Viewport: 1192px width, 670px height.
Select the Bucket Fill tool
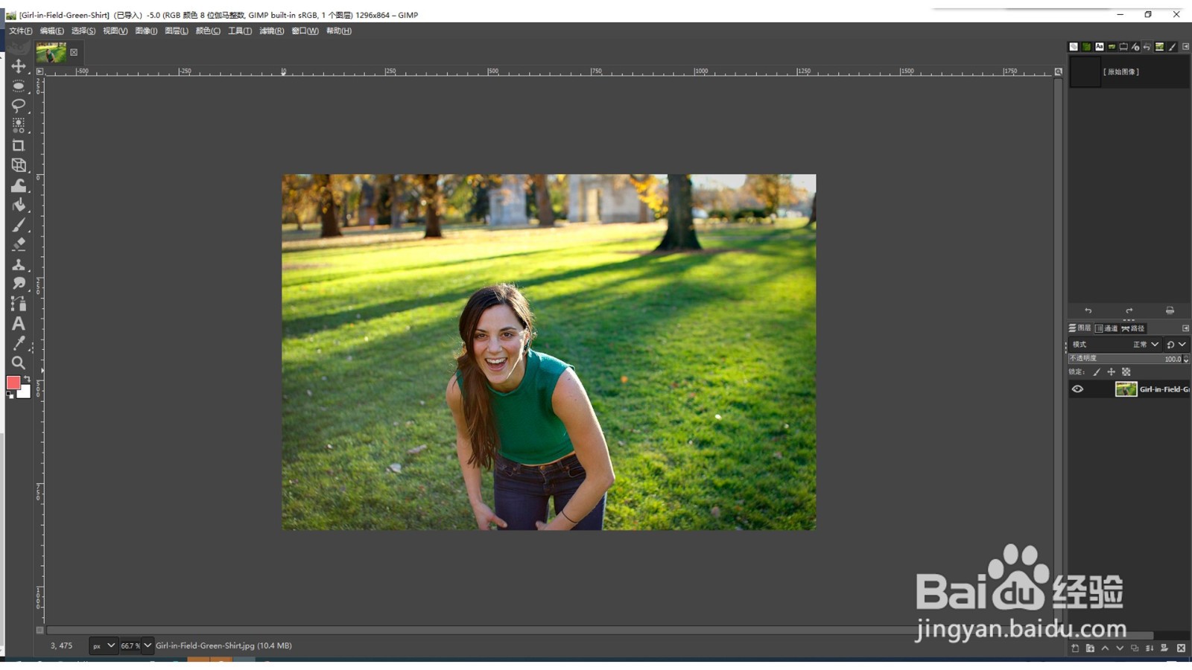pos(19,205)
